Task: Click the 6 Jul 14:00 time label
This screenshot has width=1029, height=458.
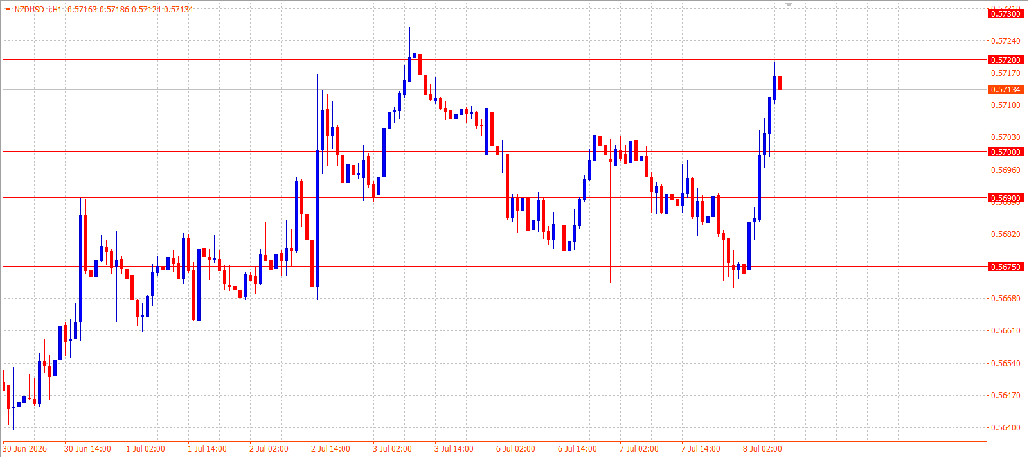Action: [577, 449]
